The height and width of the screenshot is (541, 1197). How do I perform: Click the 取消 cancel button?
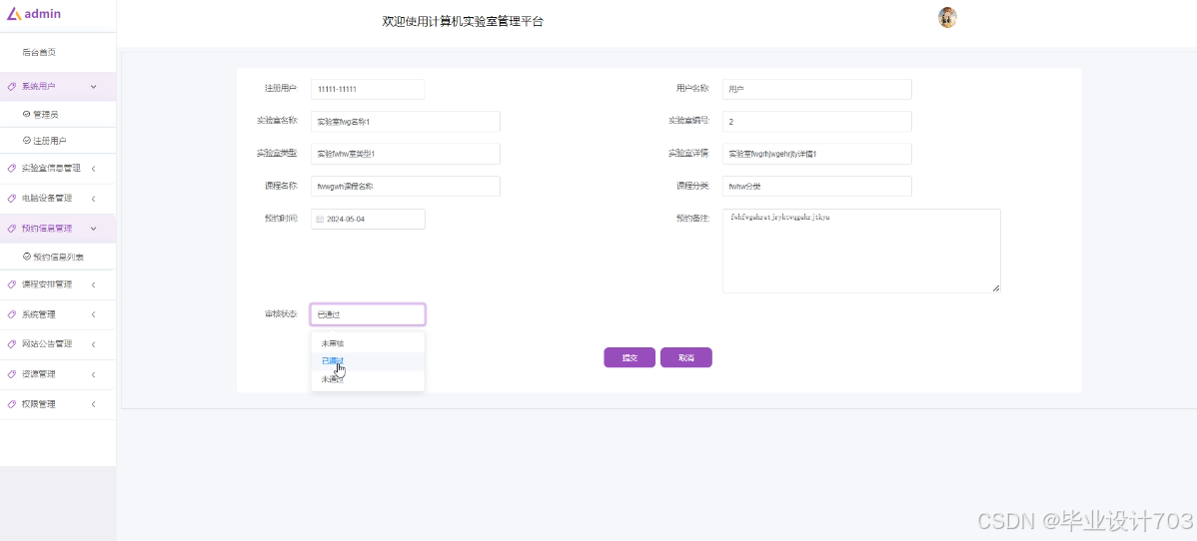686,358
